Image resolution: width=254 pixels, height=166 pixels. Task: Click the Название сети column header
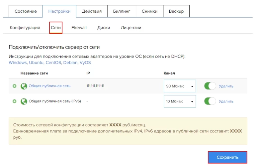(x=34, y=73)
